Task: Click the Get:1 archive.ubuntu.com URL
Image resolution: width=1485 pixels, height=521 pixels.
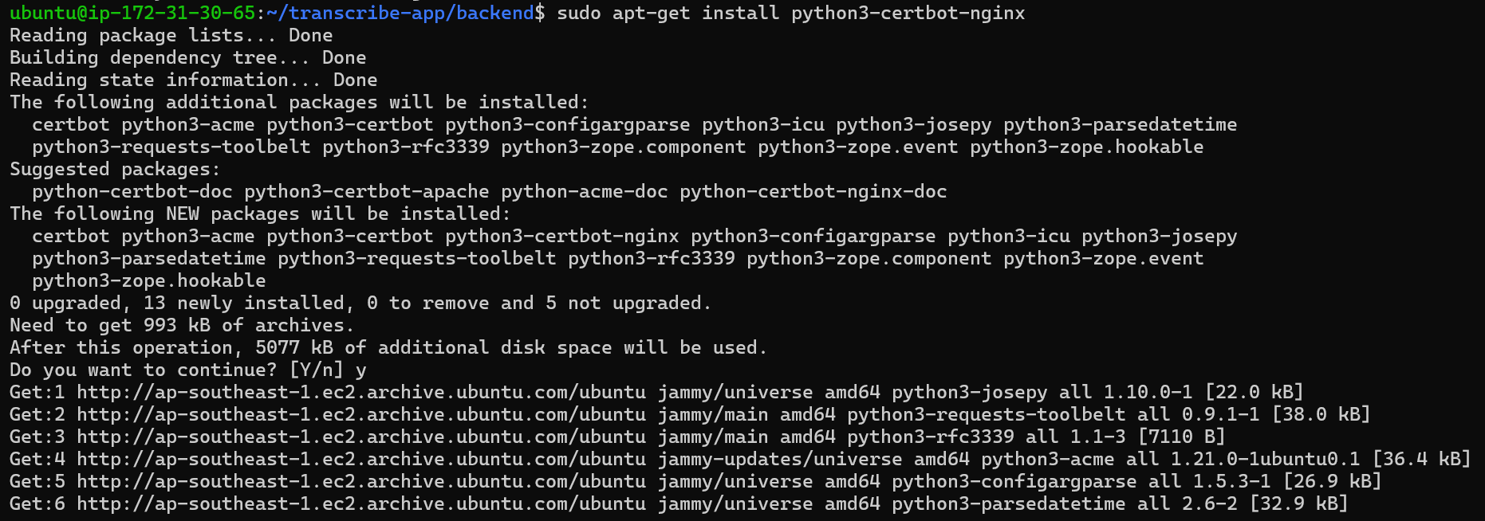Action: pos(361,392)
